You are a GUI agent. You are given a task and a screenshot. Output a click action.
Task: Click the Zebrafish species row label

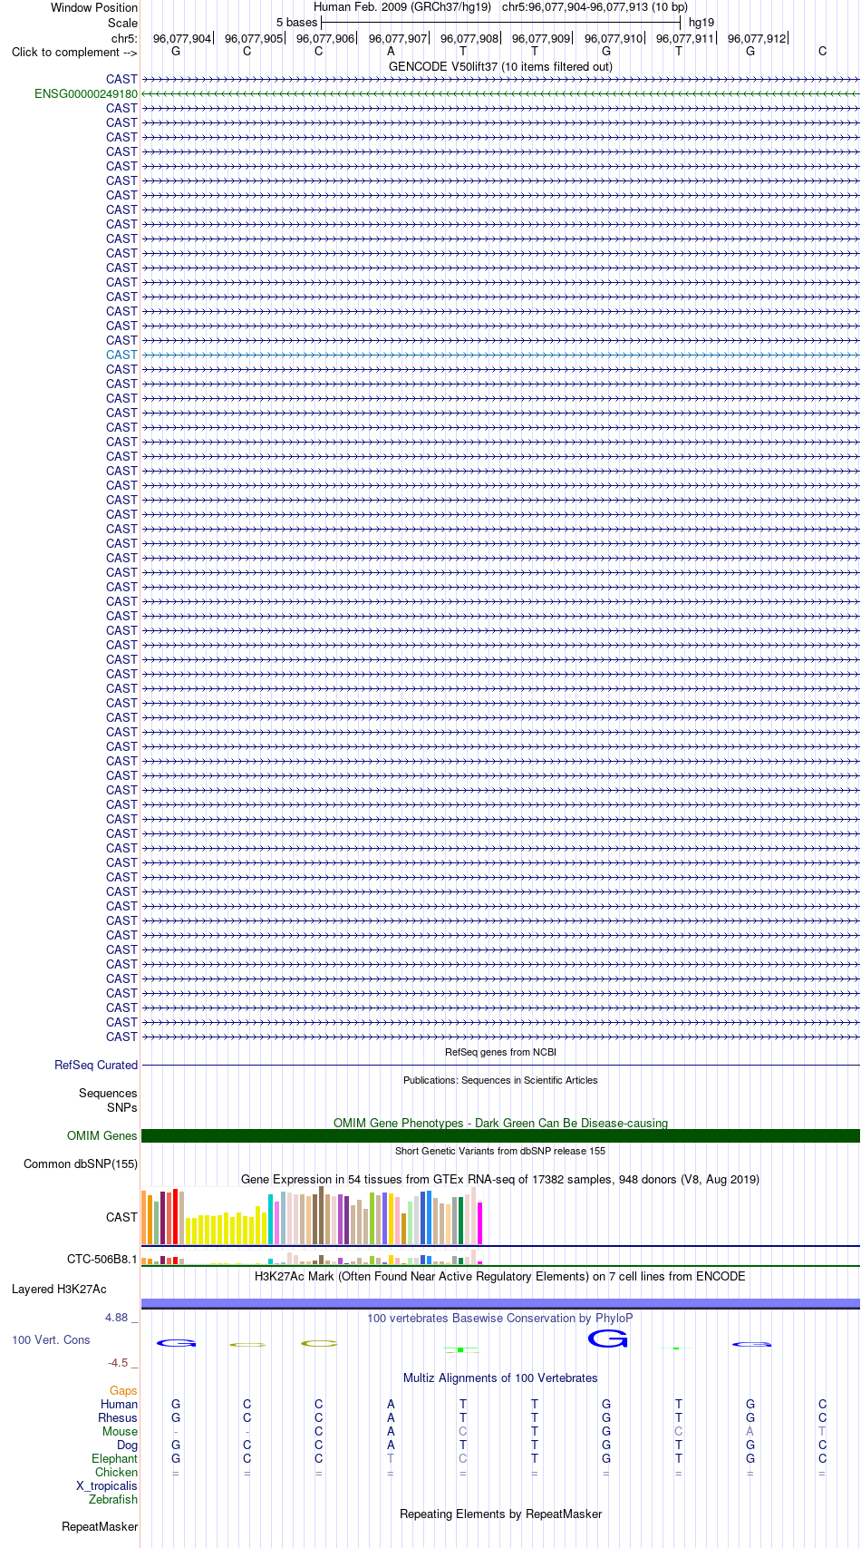[x=113, y=1499]
